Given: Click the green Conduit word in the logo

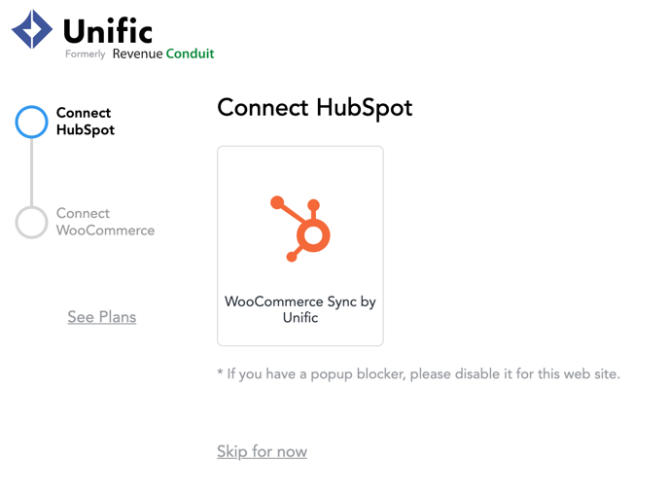Looking at the screenshot, I should click(x=190, y=53).
